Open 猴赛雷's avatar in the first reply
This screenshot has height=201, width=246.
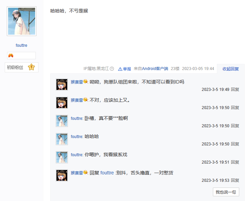coord(62,85)
